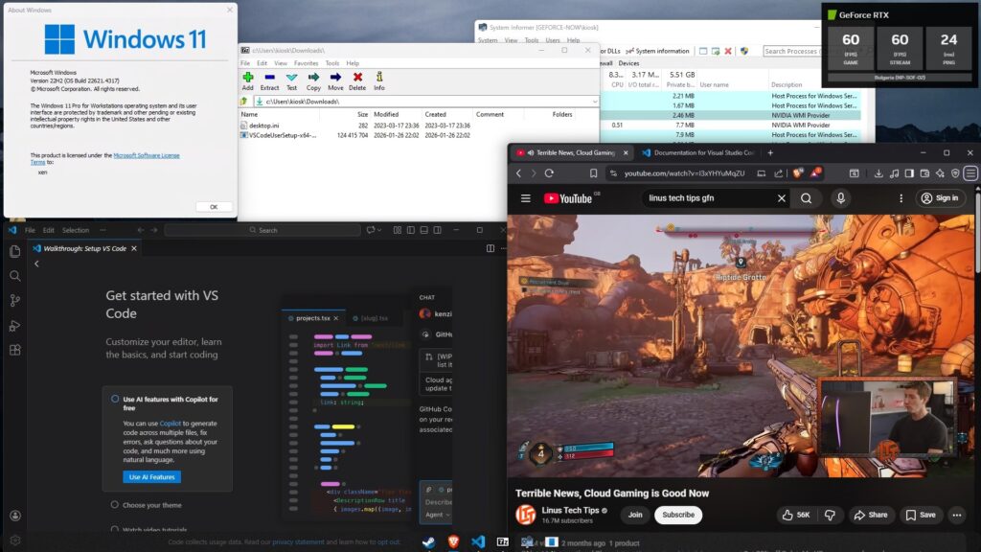Go back in VS Code walkthrough
Screen dimensions: 981x552
click(x=37, y=264)
